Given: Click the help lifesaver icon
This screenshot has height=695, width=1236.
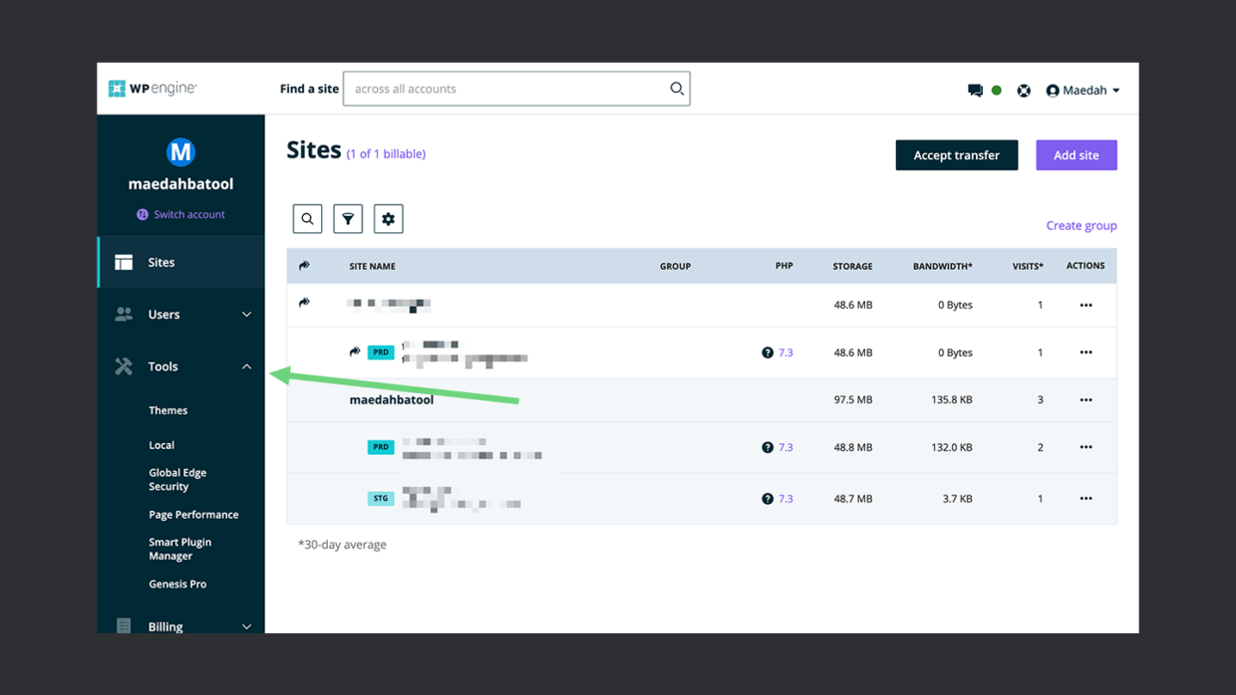Looking at the screenshot, I should (x=1024, y=90).
